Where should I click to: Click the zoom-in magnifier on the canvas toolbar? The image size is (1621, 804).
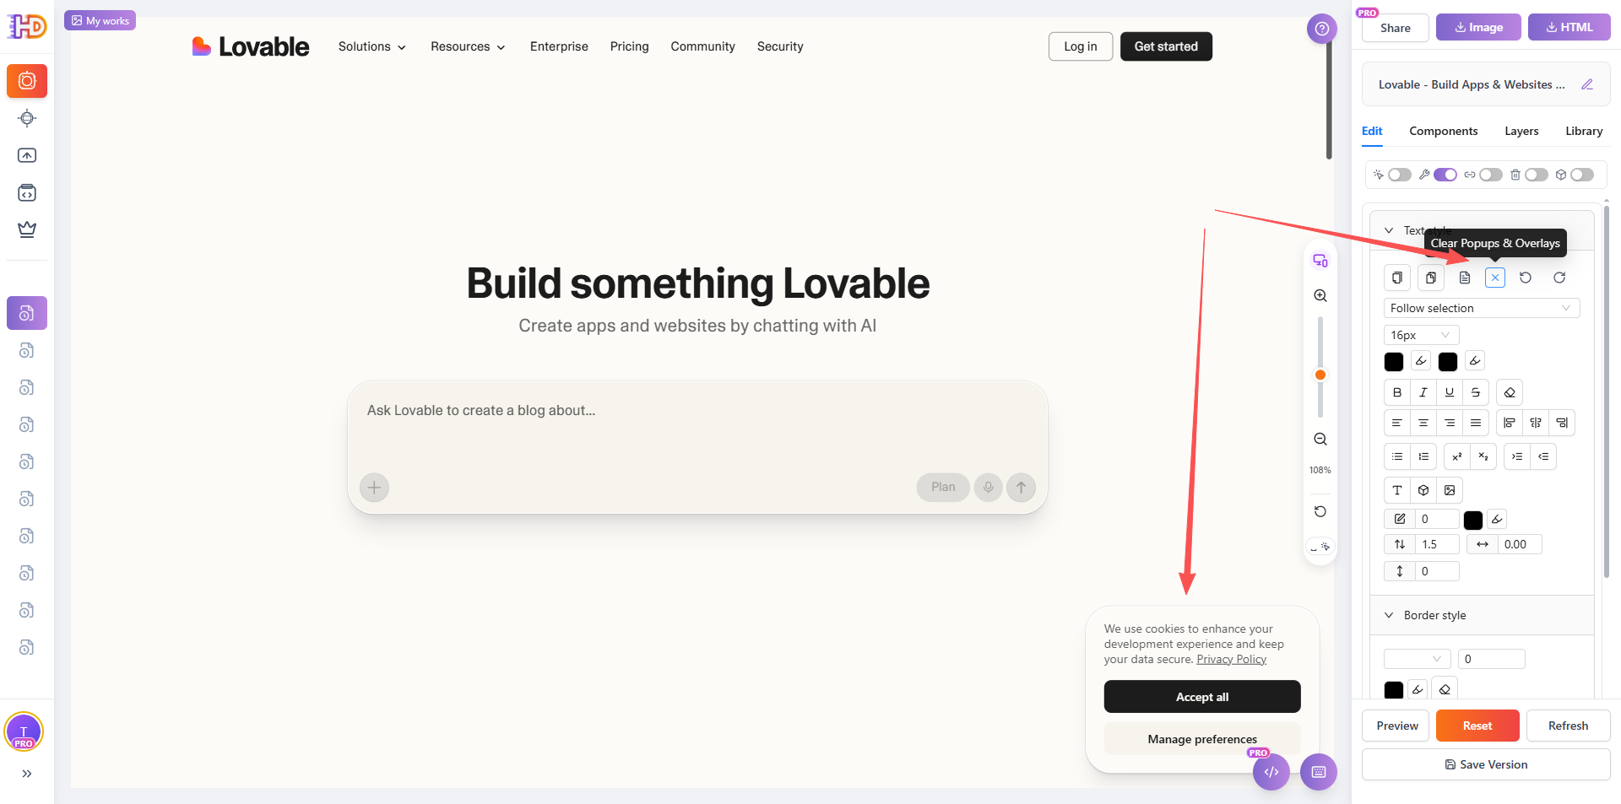(x=1320, y=295)
